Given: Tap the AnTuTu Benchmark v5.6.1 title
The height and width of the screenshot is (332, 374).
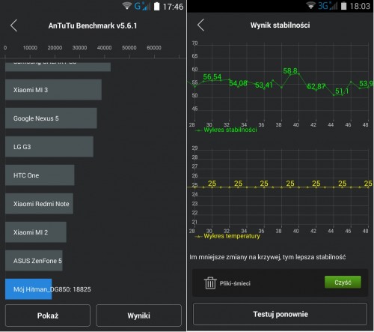Looking at the screenshot, I should point(93,25).
